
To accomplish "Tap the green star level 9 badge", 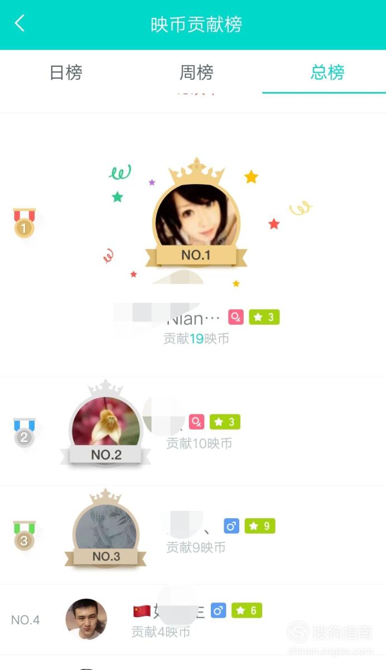I will pyautogui.click(x=260, y=526).
